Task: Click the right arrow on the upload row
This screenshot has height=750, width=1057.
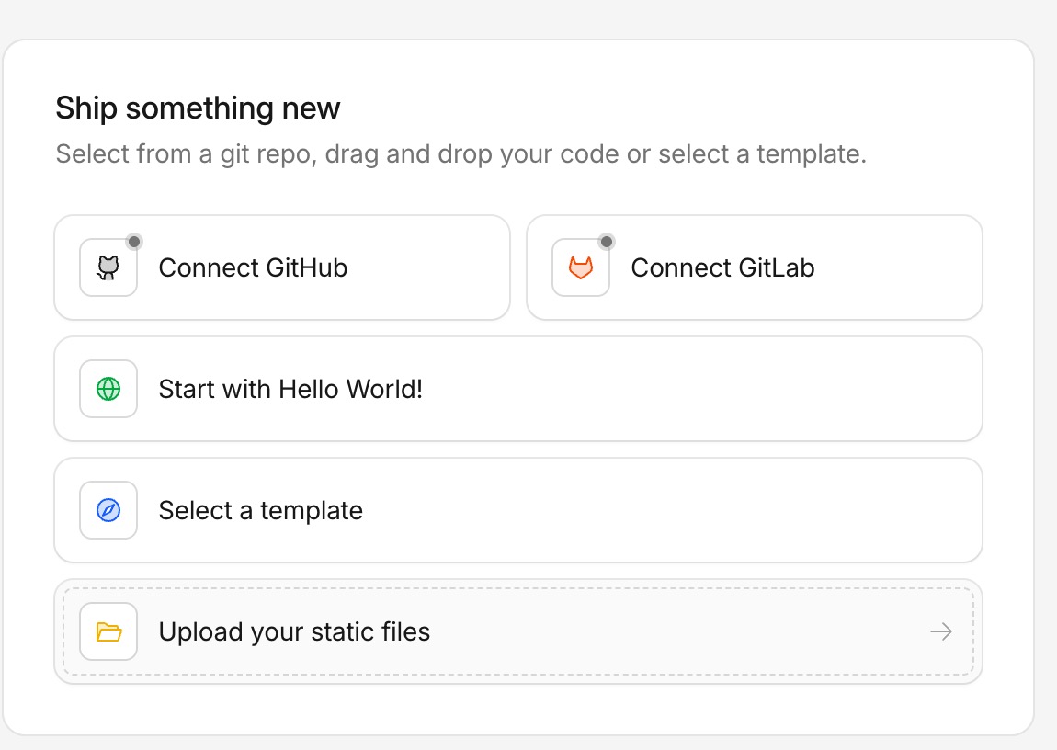Action: coord(940,631)
